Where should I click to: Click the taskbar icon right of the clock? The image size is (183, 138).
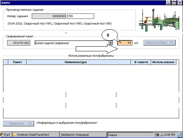[179, 135]
